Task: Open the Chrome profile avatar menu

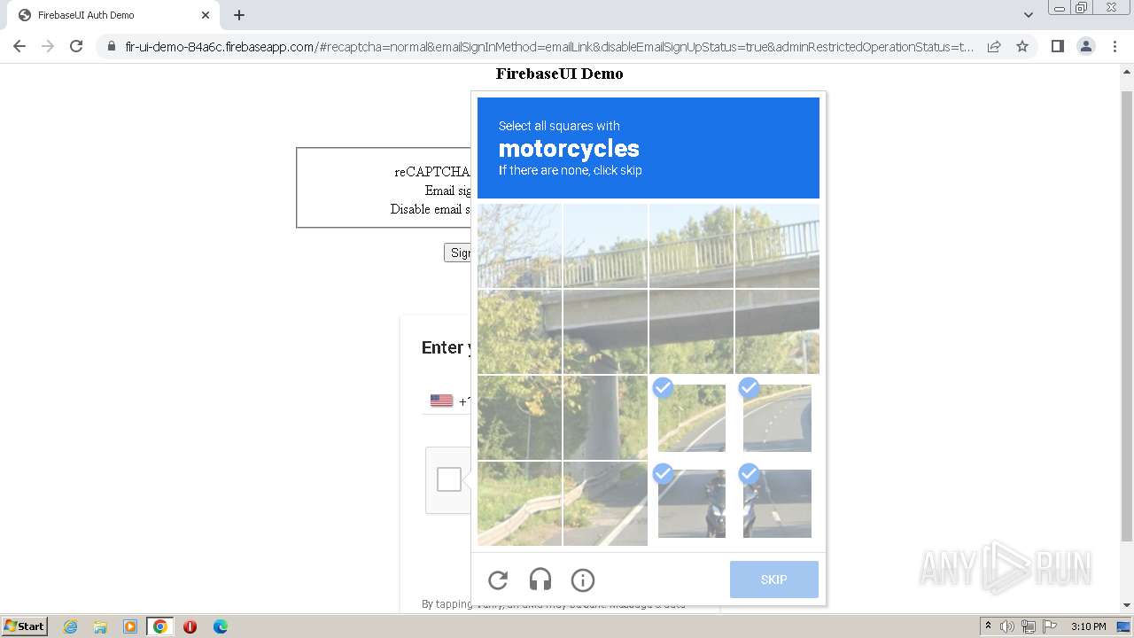Action: 1085,46
